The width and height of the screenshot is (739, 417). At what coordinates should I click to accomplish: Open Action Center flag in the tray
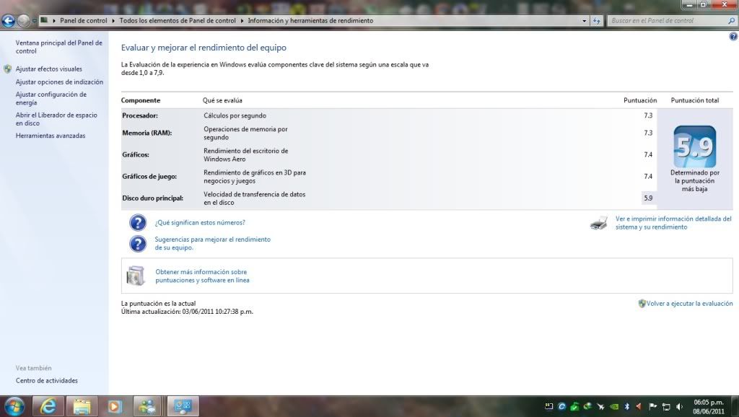(x=652, y=407)
